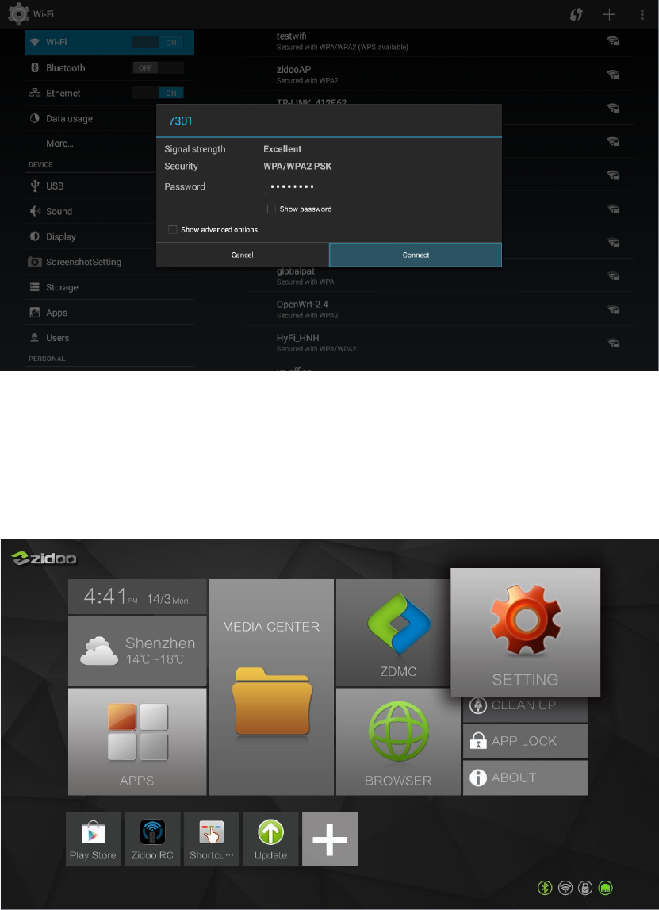This screenshot has height=910, width=659.
Task: Launch Zidoo RC shortcut
Action: point(152,839)
